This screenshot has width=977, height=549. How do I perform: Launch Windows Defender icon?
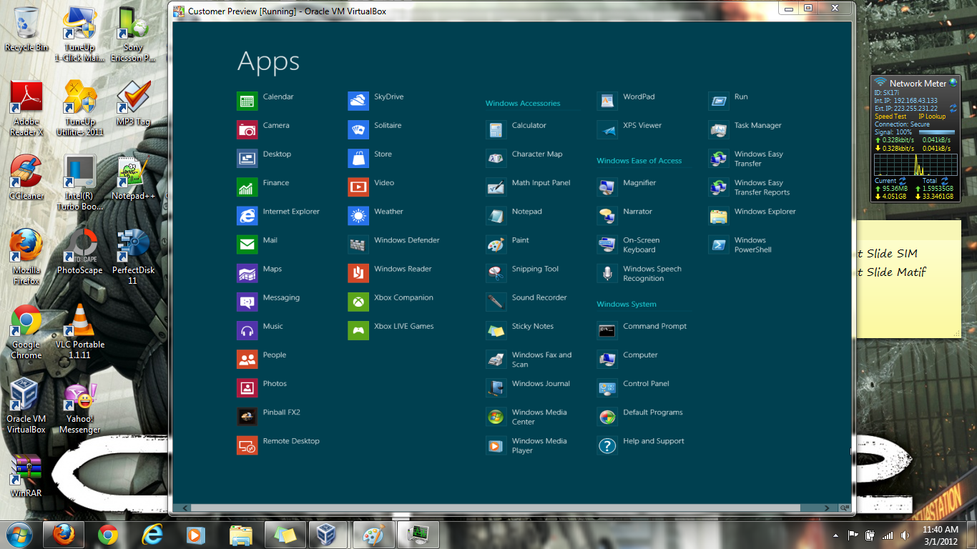[x=358, y=244]
